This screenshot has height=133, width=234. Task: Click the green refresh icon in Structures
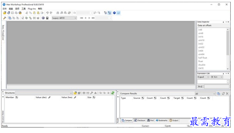(x=113, y=93)
